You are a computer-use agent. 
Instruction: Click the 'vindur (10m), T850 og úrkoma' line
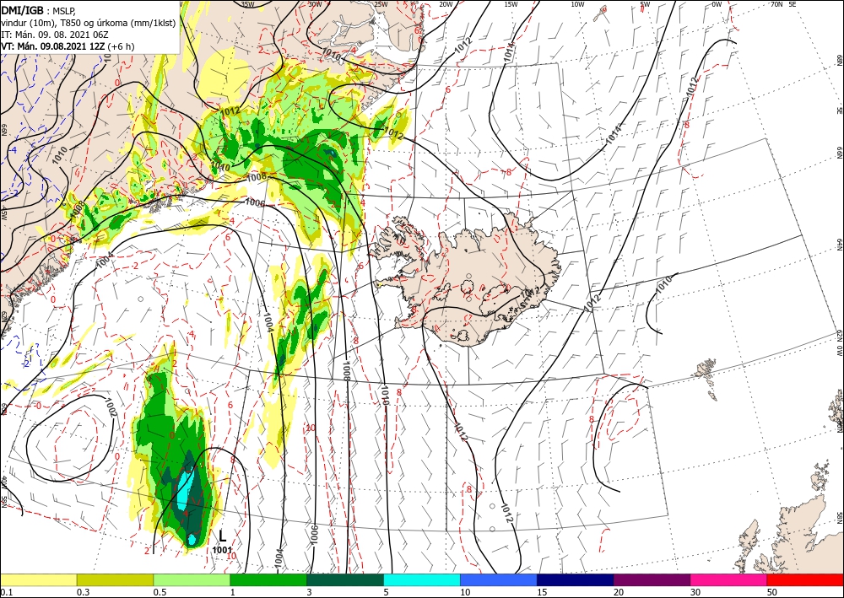point(89,23)
